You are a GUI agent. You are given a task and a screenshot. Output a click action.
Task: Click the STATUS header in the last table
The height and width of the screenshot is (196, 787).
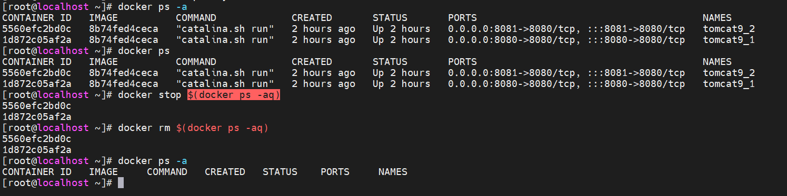[280, 172]
